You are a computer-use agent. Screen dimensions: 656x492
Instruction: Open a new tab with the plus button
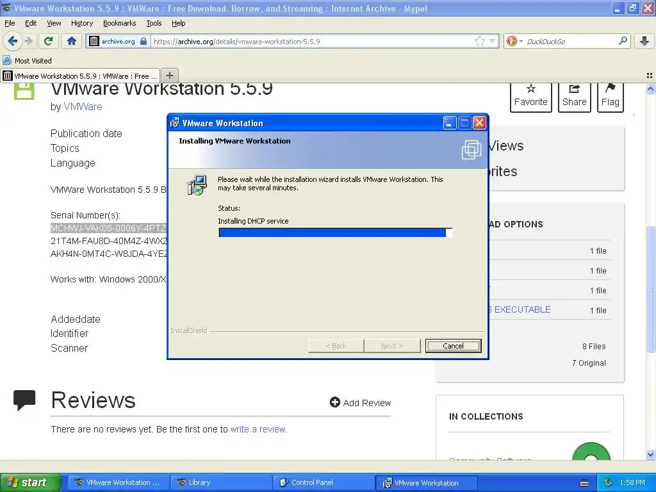[x=169, y=76]
